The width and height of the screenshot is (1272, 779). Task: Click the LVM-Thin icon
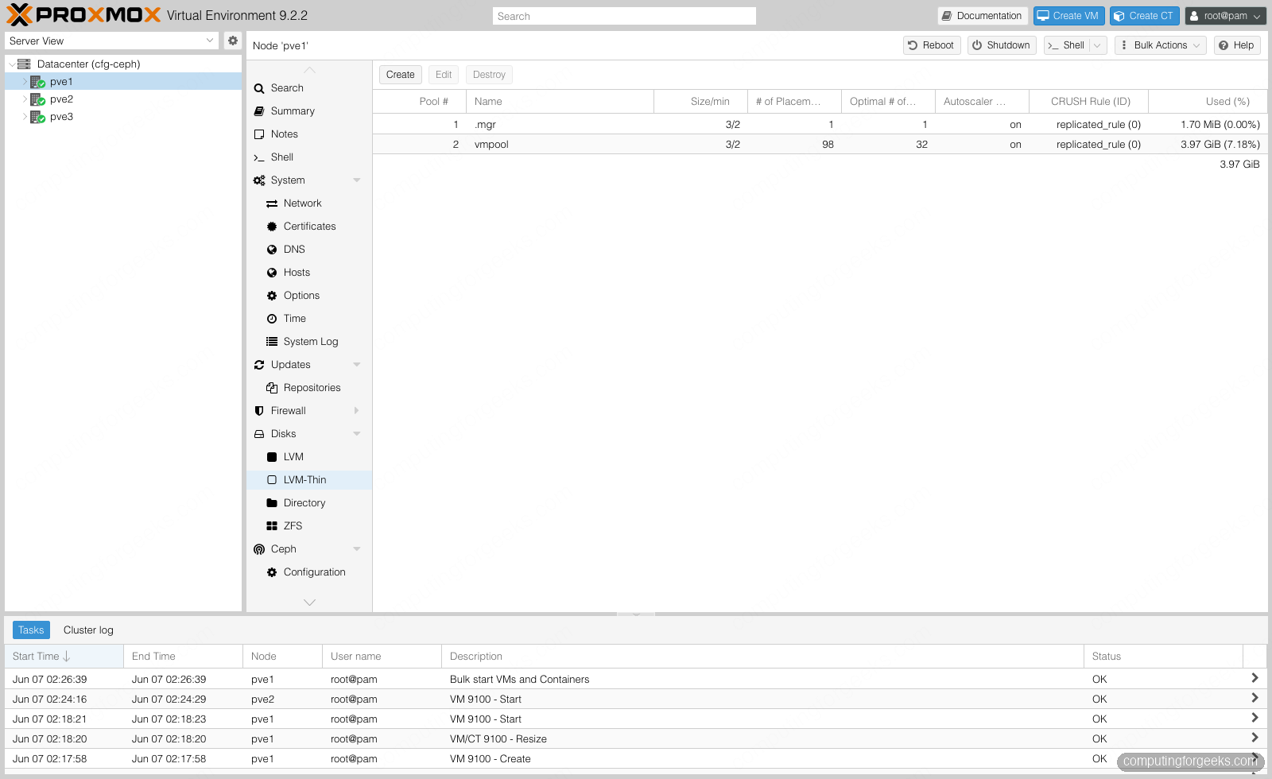click(272, 480)
